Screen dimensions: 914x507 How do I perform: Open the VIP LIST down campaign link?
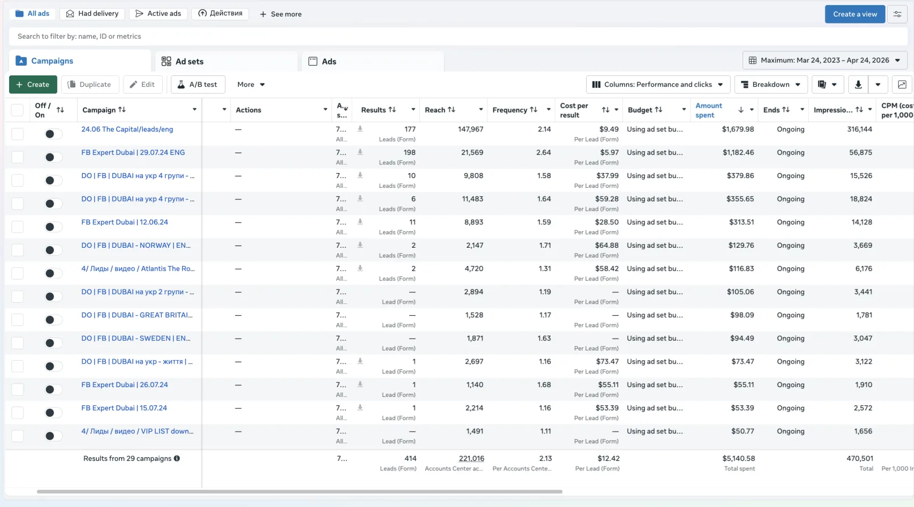click(137, 431)
